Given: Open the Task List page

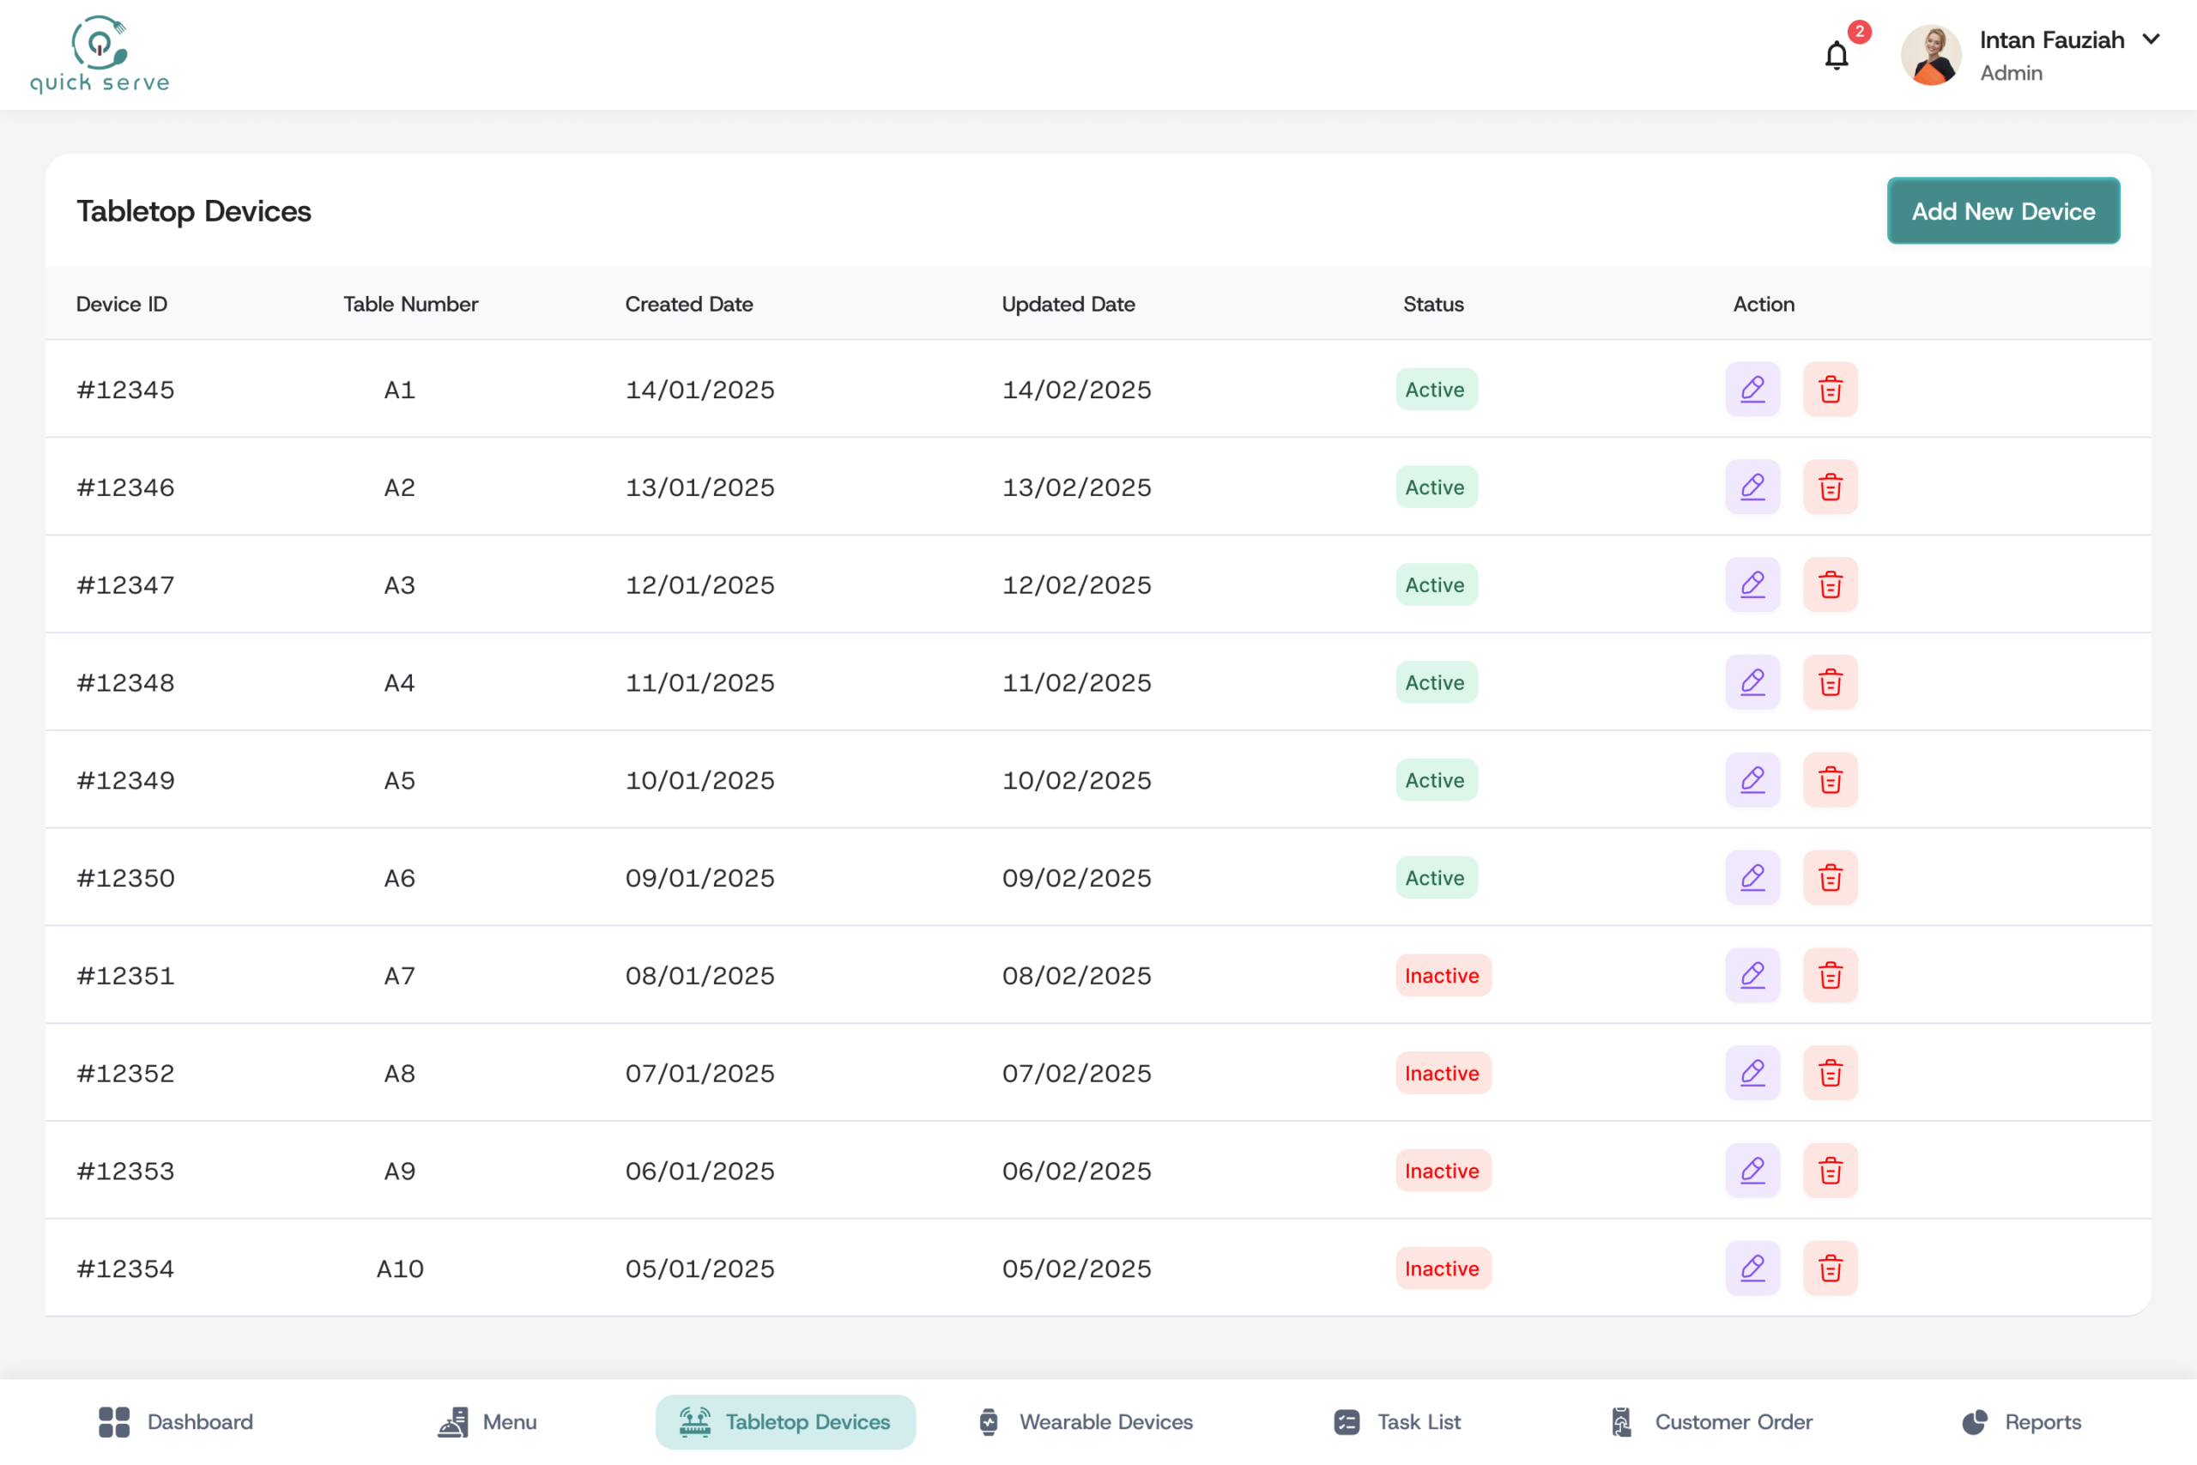Looking at the screenshot, I should pyautogui.click(x=1397, y=1421).
